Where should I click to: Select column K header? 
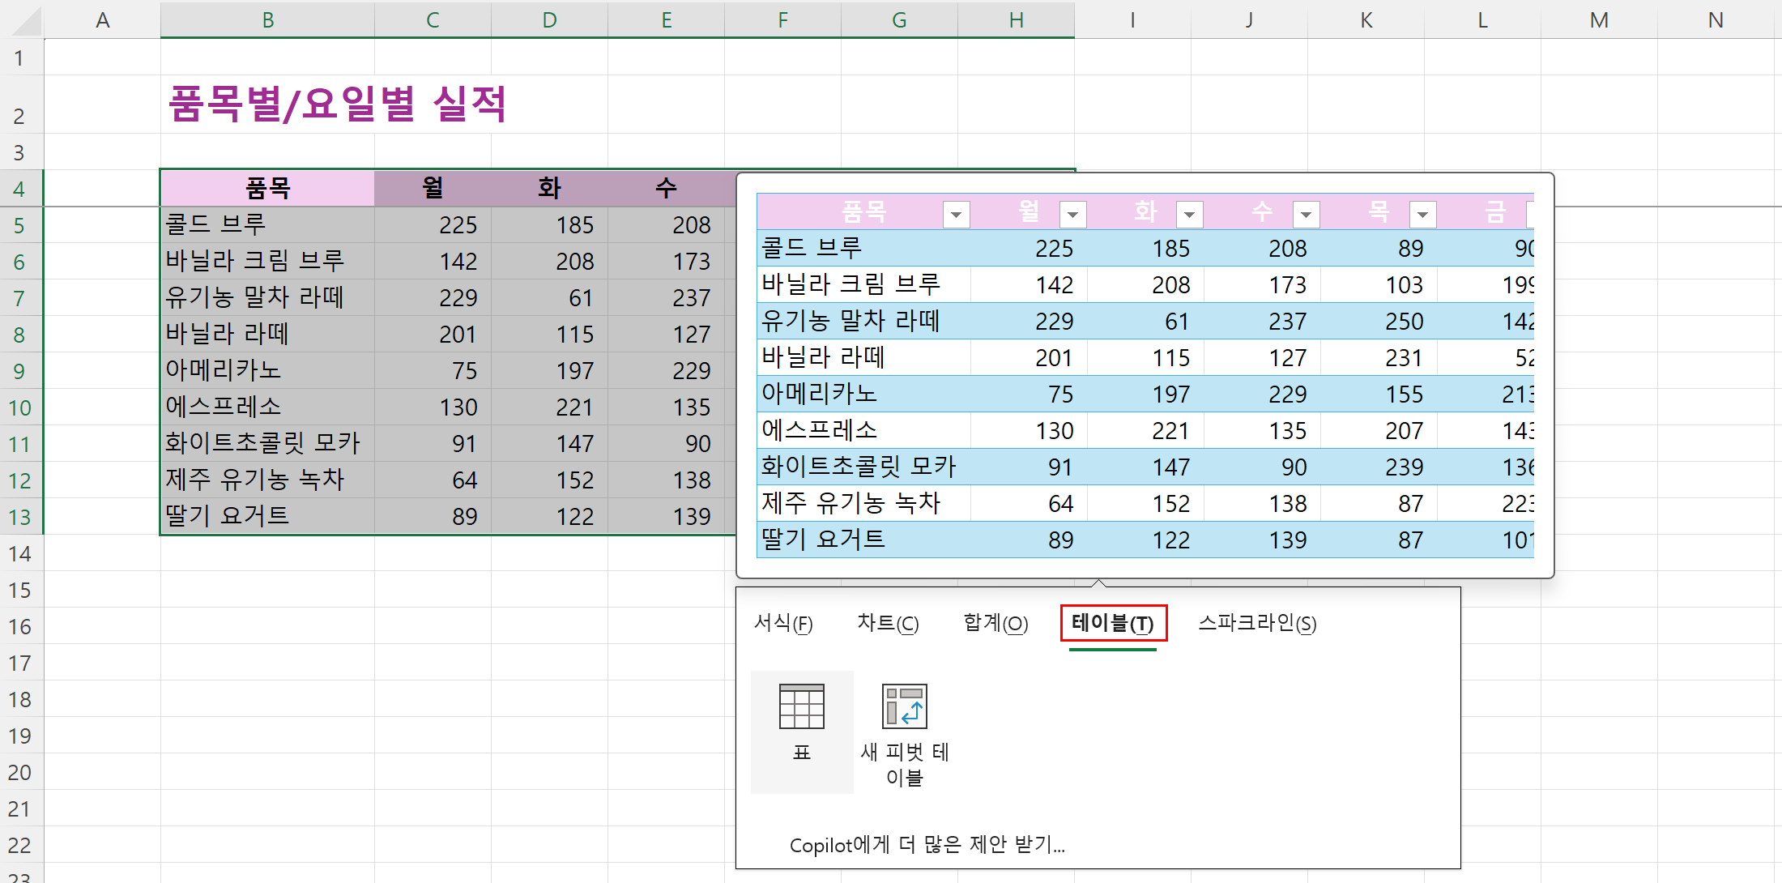coord(1366,19)
